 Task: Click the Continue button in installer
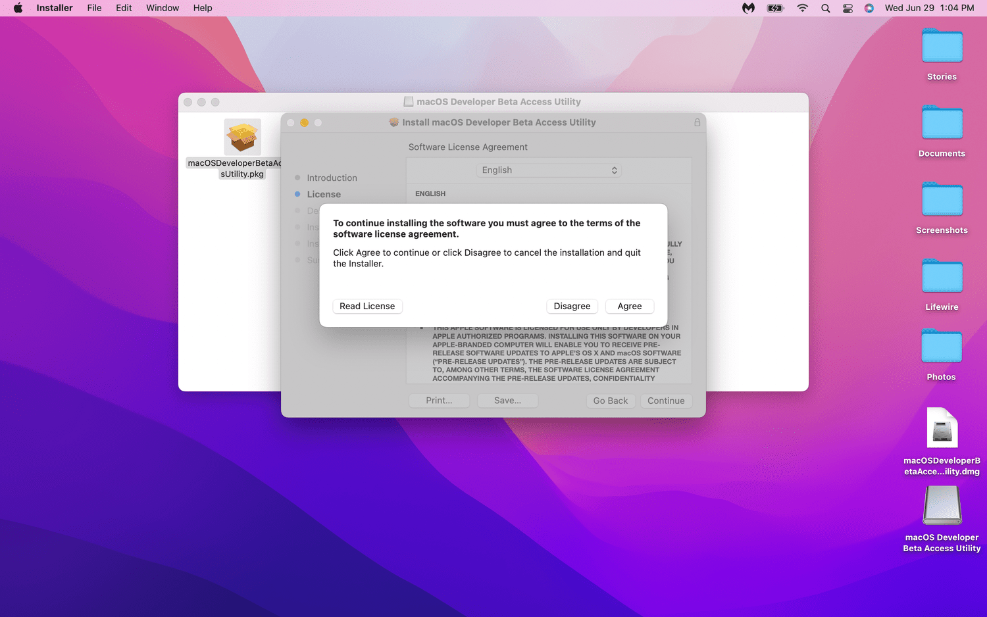coord(666,401)
